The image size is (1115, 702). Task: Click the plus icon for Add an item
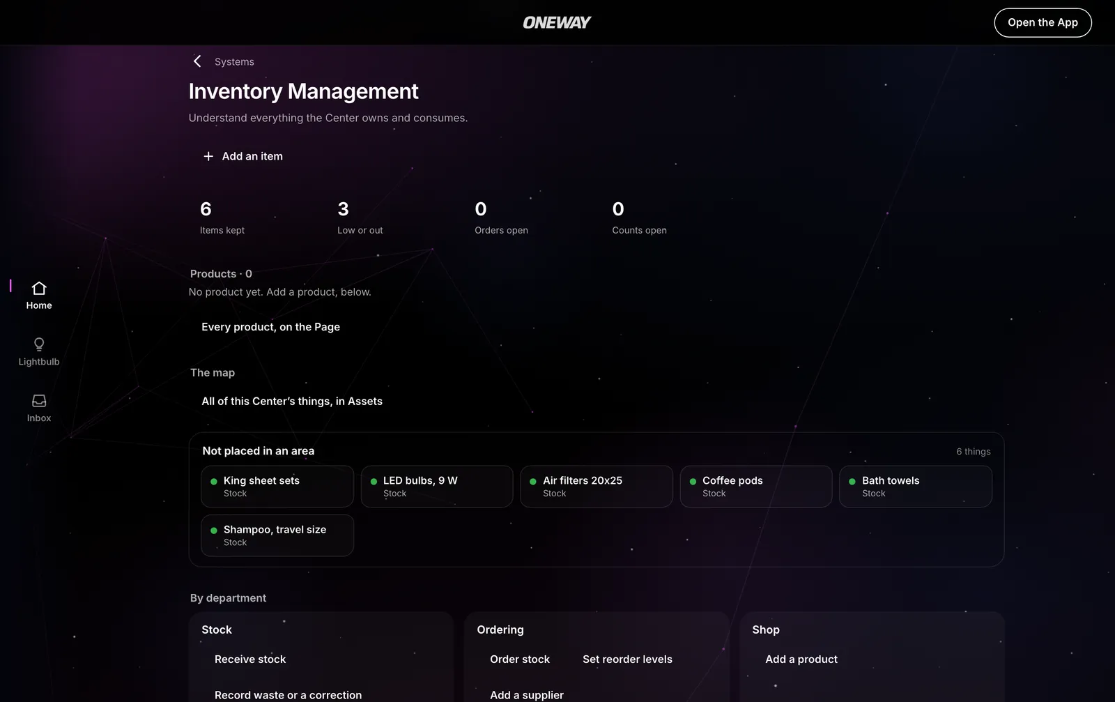pyautogui.click(x=208, y=156)
